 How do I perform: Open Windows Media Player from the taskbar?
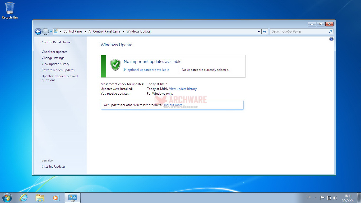tap(56, 197)
